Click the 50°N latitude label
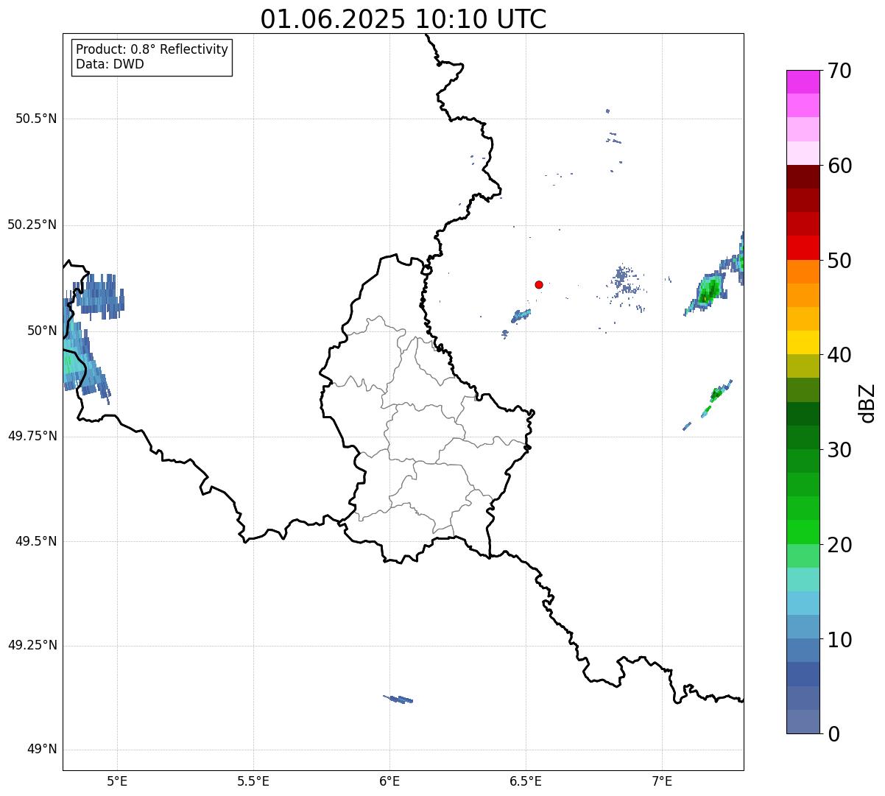 click(41, 331)
